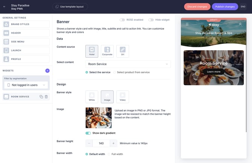Expand the Not logged in users filter
The image size is (252, 163).
click(26, 85)
